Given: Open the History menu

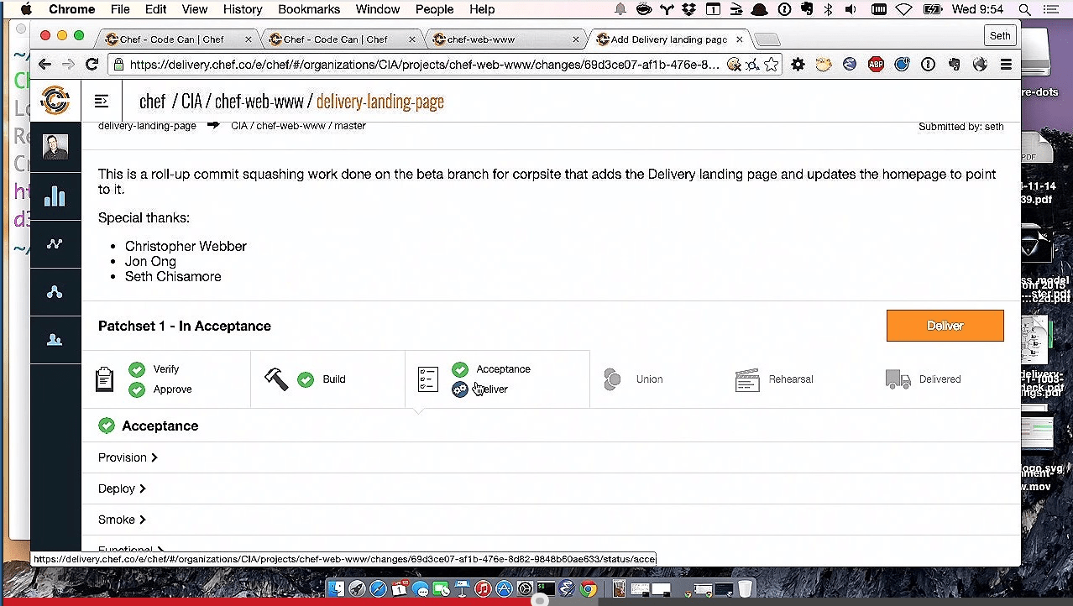Looking at the screenshot, I should (243, 9).
